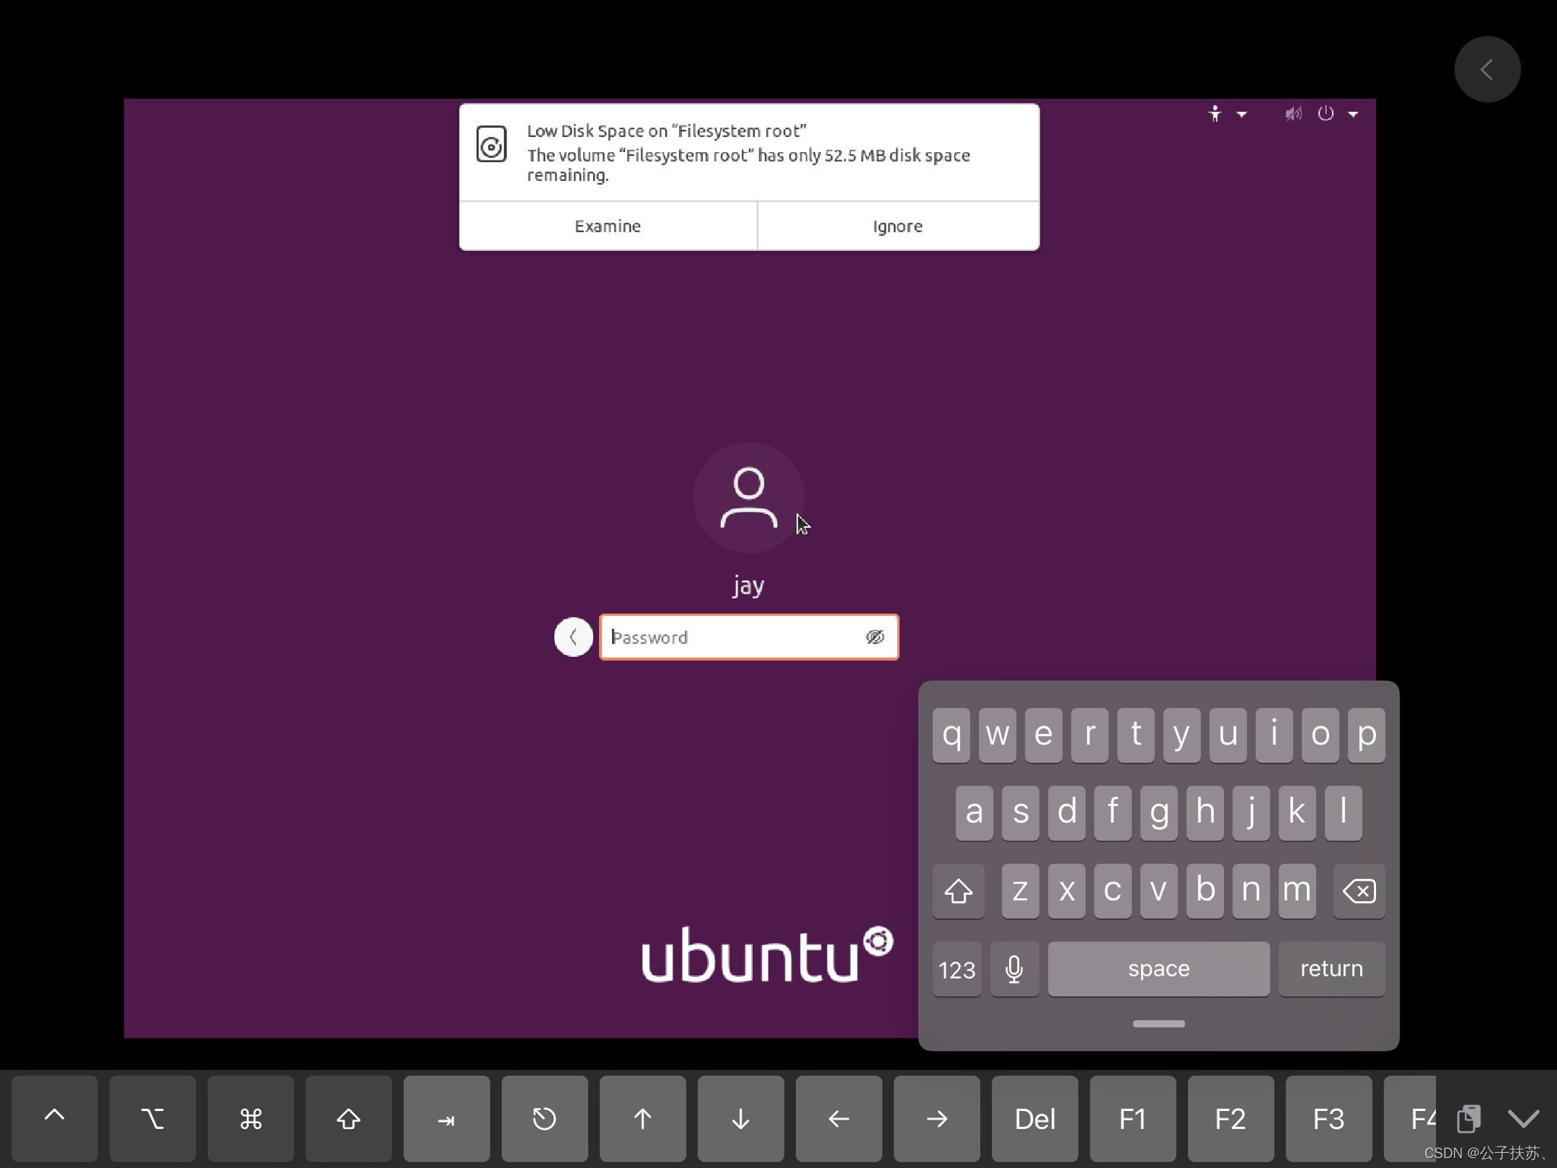
Task: Click the clipboard paste icon
Action: [x=1468, y=1119]
